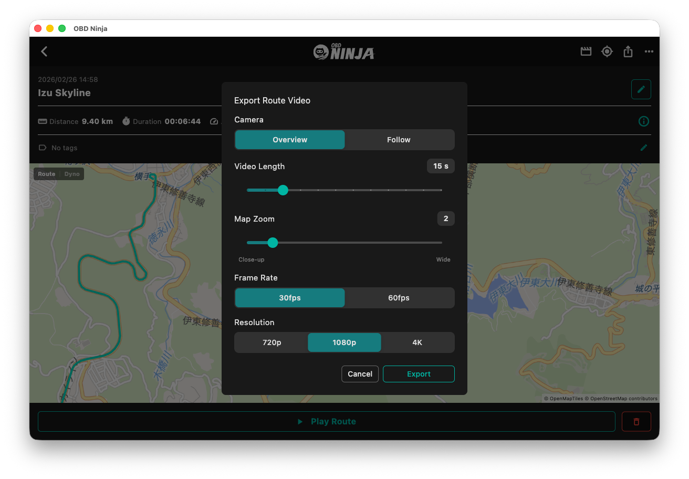The width and height of the screenshot is (689, 479).
Task: Click the Map Zoom slider handle
Action: tap(273, 243)
